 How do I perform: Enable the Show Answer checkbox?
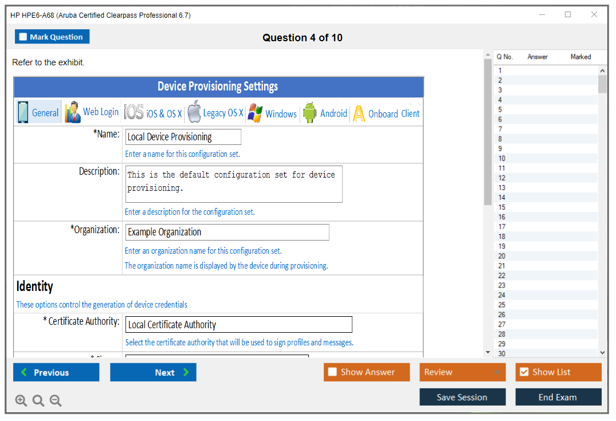pos(332,372)
